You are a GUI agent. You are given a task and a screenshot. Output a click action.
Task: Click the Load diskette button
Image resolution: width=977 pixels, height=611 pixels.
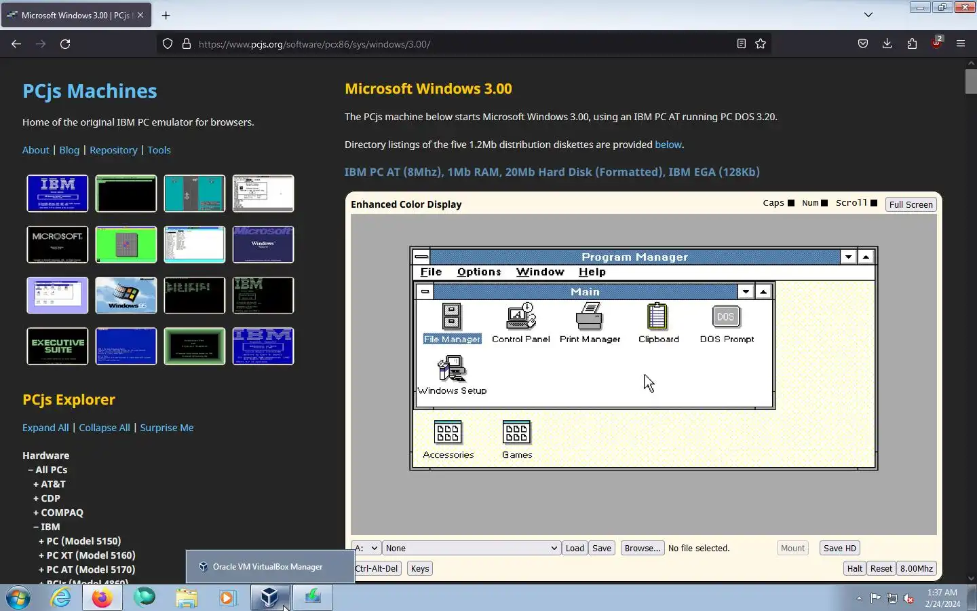tap(575, 548)
